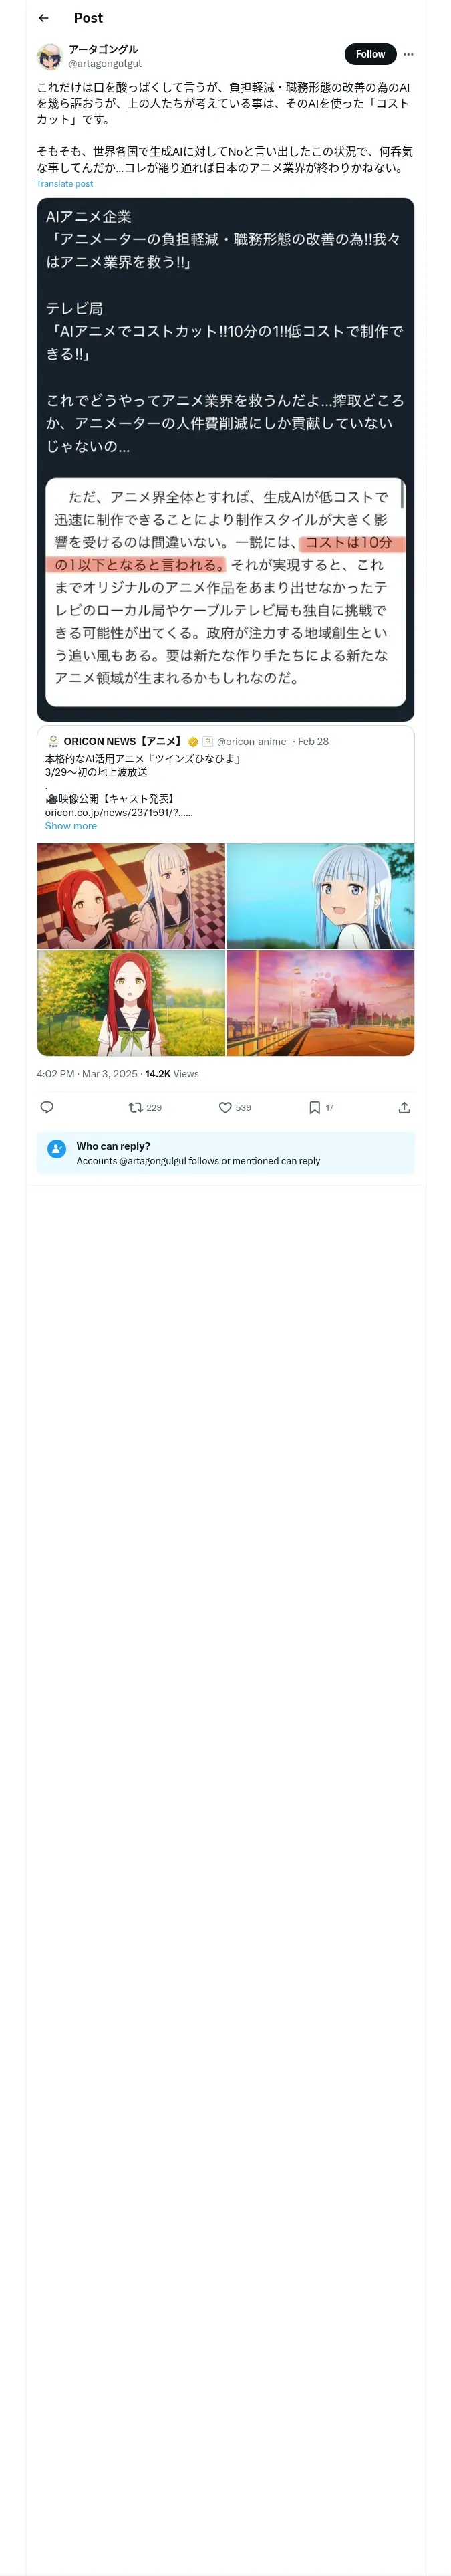
Task: Expand the quoted post with Show more
Action: click(x=71, y=826)
